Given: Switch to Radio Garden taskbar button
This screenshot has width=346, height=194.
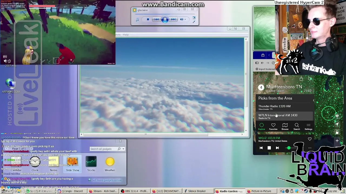Looking at the screenshot, I should 230,191.
